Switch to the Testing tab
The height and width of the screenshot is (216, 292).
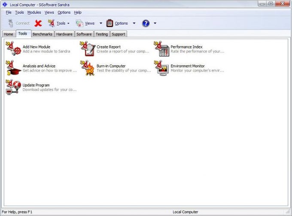pyautogui.click(x=102, y=34)
